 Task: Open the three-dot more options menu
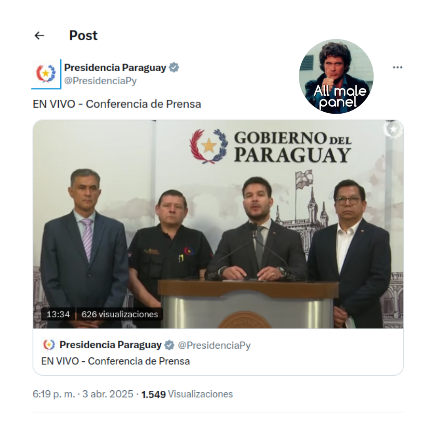click(x=397, y=67)
